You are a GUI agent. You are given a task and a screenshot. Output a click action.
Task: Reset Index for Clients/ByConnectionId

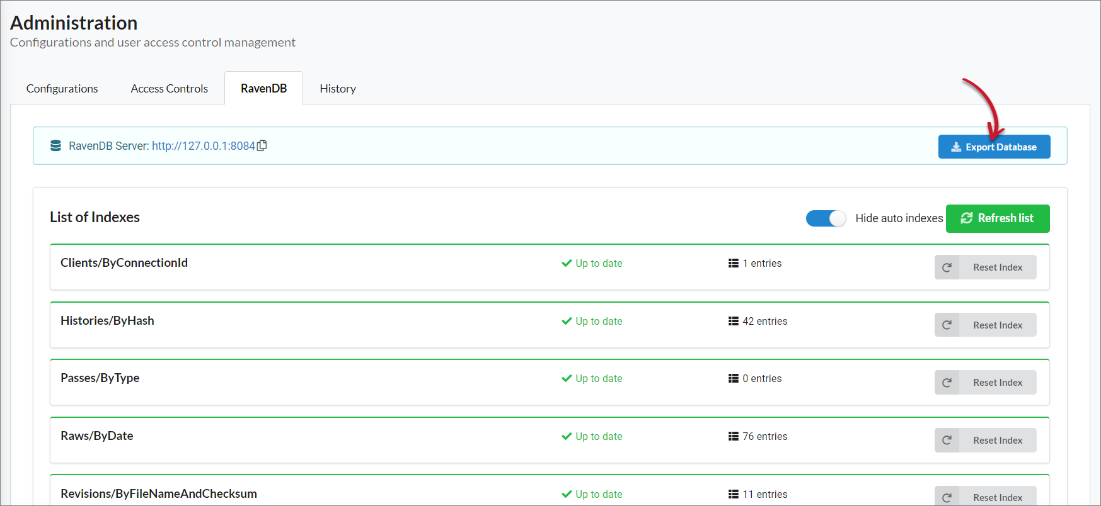pos(986,267)
